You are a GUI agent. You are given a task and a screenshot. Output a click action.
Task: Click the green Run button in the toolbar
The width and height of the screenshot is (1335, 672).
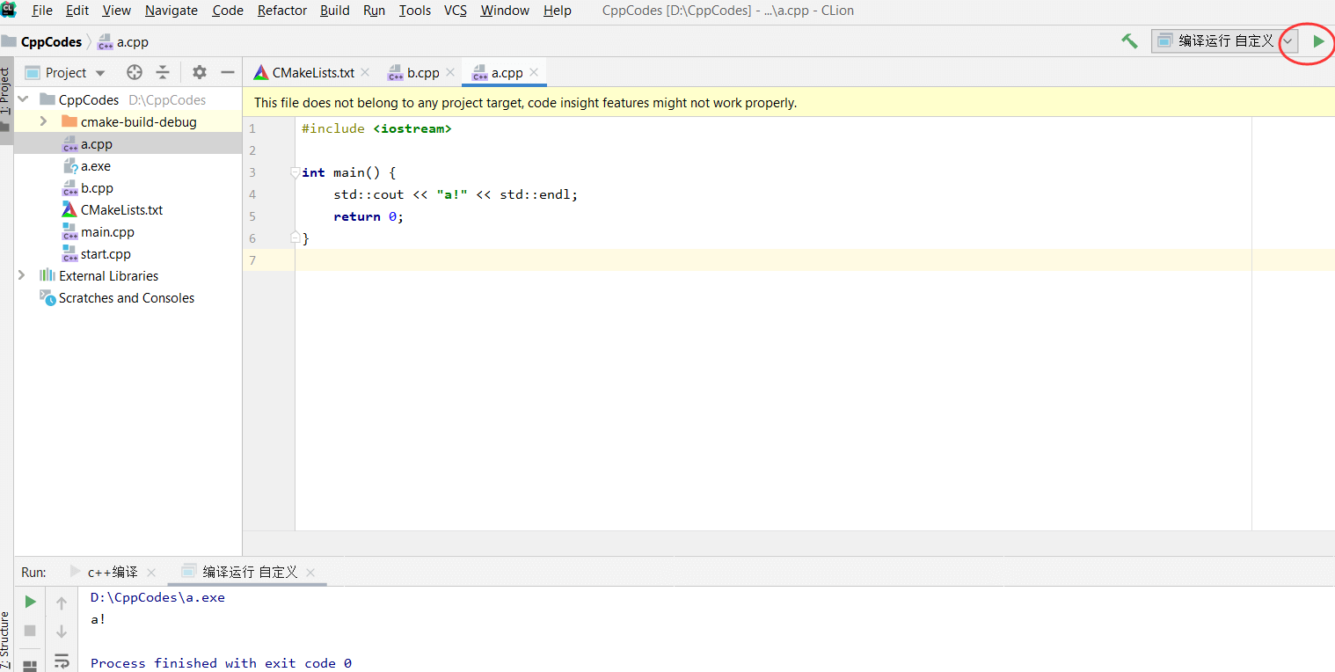click(1318, 41)
